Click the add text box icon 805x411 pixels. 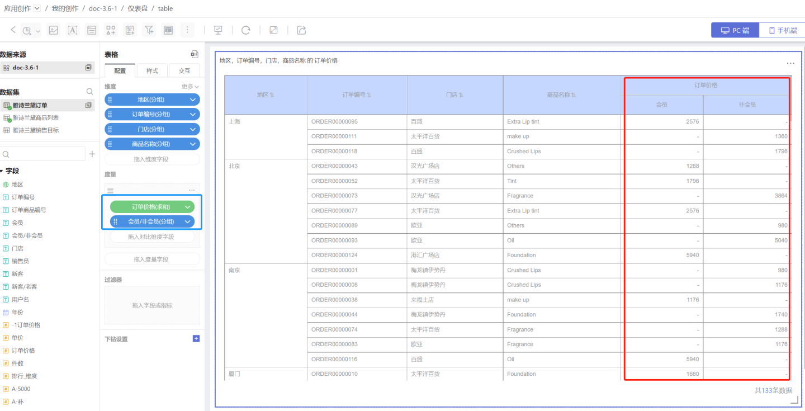click(x=73, y=30)
